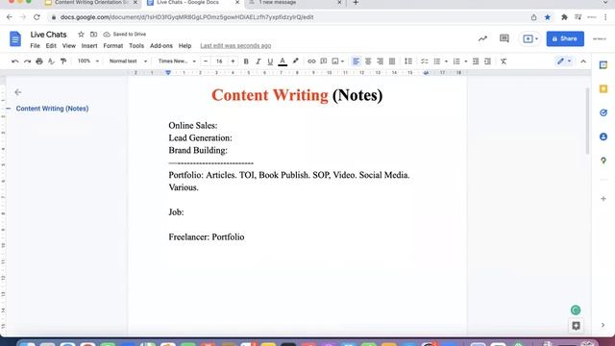Justify the text alignment
Screen dimensions: 615x346
(392, 62)
